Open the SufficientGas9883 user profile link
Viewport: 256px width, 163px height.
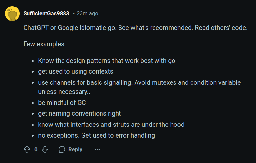46,13
